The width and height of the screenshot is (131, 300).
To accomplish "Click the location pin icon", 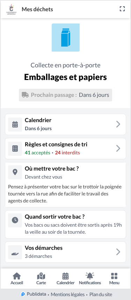I will coord(15,172).
